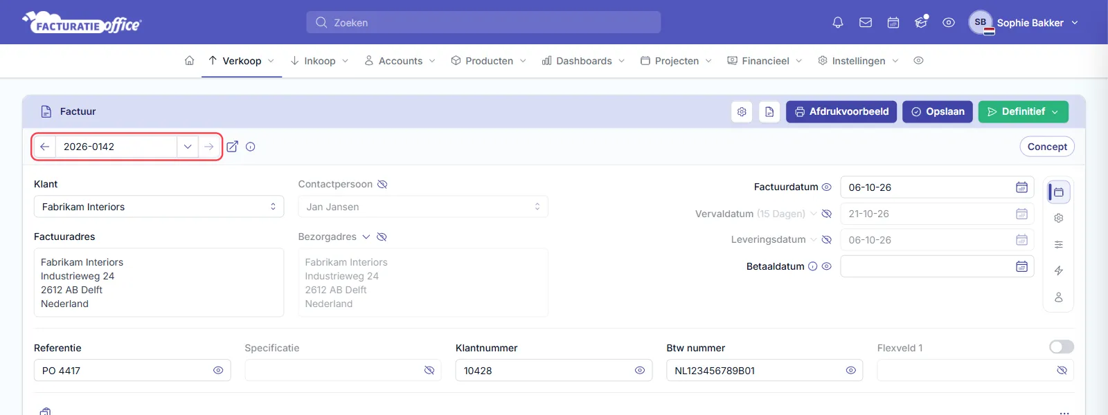Toggle Referentie field visibility eye
Image resolution: width=1108 pixels, height=415 pixels.
[218, 370]
